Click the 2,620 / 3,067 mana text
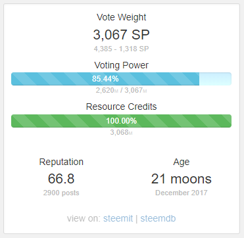Screen dimensions: 244x238 (x=122, y=90)
